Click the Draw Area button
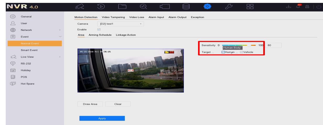Image resolution: width=323 pixels, height=125 pixels. pos(90,104)
